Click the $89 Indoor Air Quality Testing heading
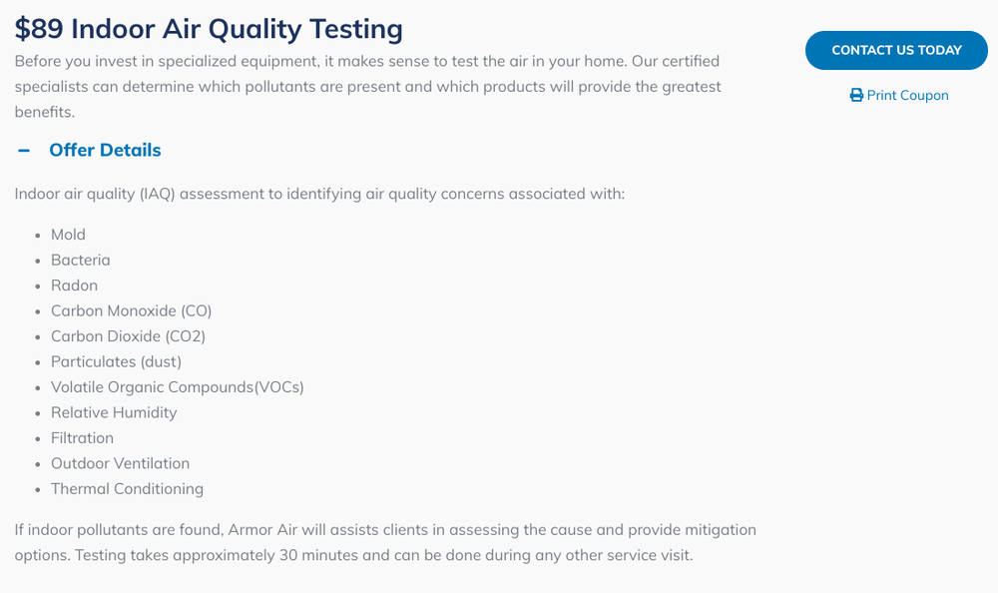The image size is (998, 593). point(209,29)
